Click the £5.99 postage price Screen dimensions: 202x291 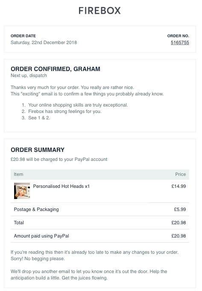[180, 209]
